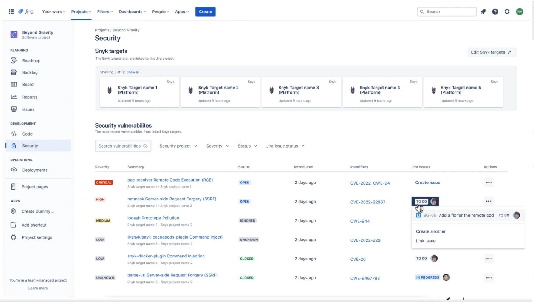Expand the Apps menu
Screen dimensions: 534x302
coord(182,12)
